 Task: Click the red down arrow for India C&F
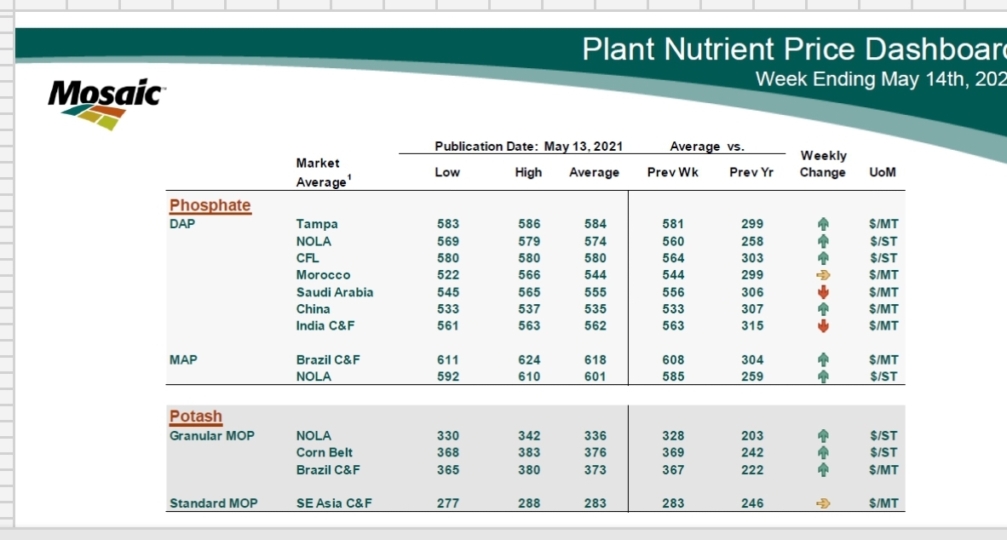click(x=822, y=326)
